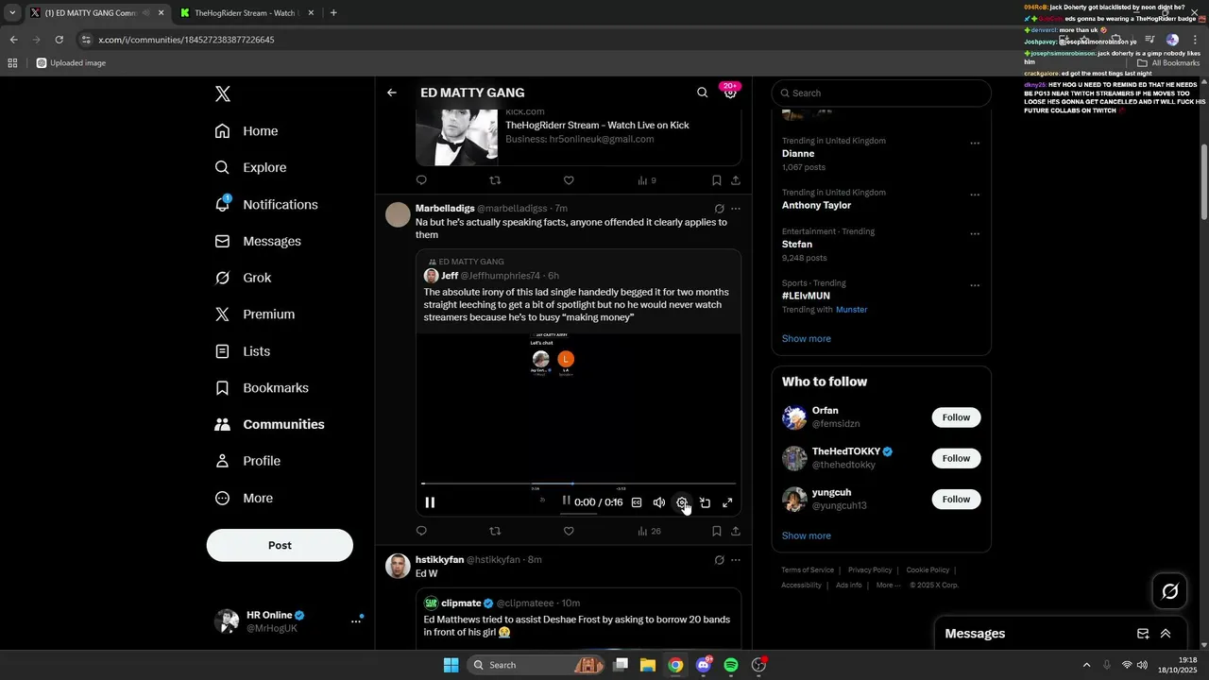1209x680 pixels.
Task: Click the page vertical scrollbar
Action: point(1204,184)
